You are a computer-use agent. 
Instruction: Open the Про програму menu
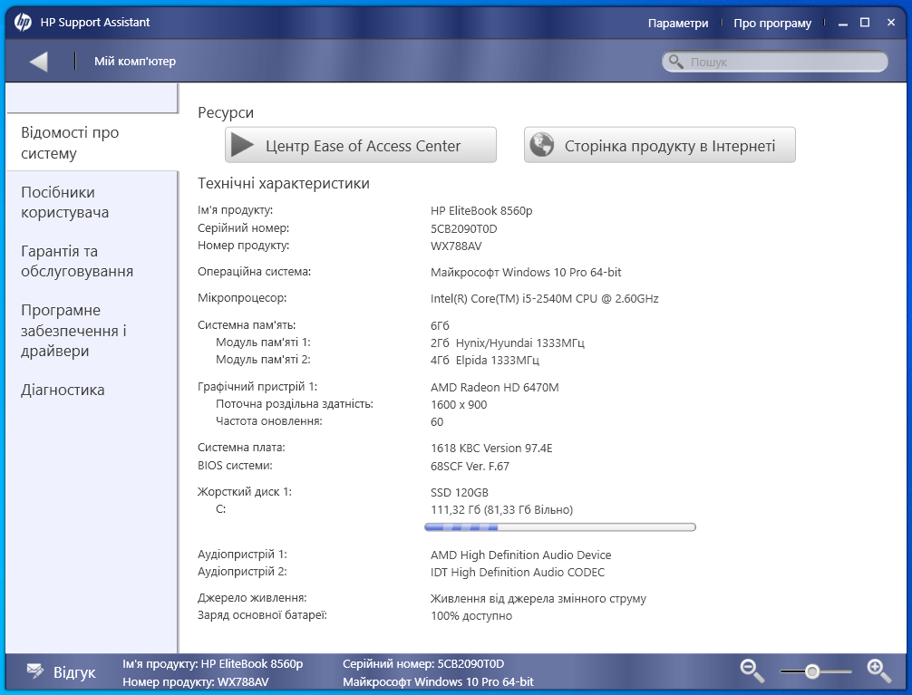[x=772, y=24]
